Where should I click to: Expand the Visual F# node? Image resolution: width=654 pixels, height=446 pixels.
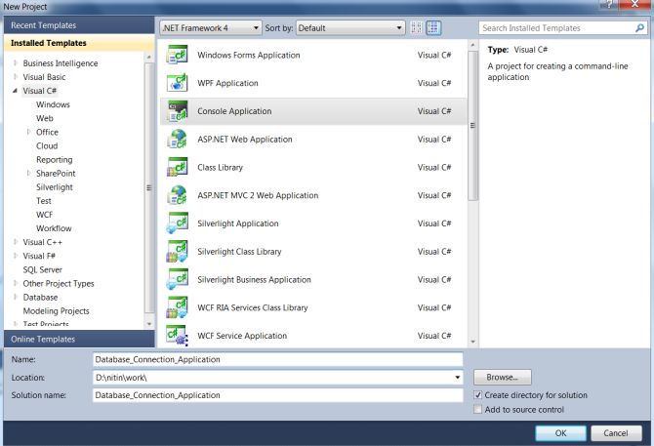tap(16, 256)
